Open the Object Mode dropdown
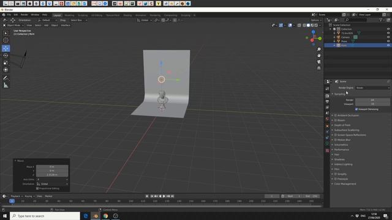Screen dimensions: 392x220 [x=13, y=25]
